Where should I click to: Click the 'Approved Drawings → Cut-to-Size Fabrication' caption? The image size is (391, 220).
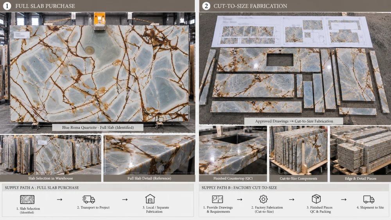coord(294,121)
